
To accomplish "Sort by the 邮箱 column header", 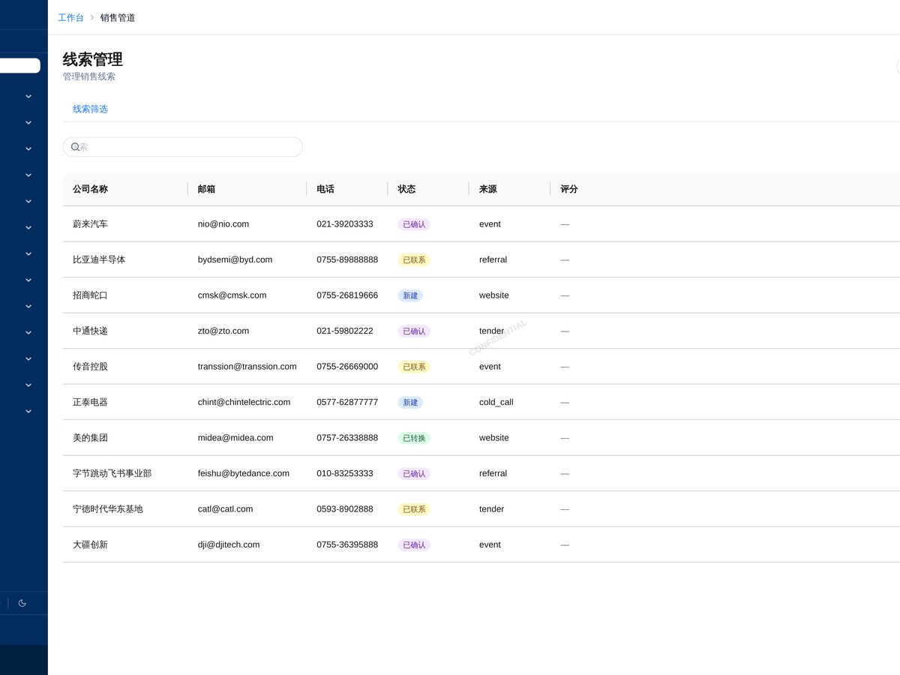I will click(206, 189).
